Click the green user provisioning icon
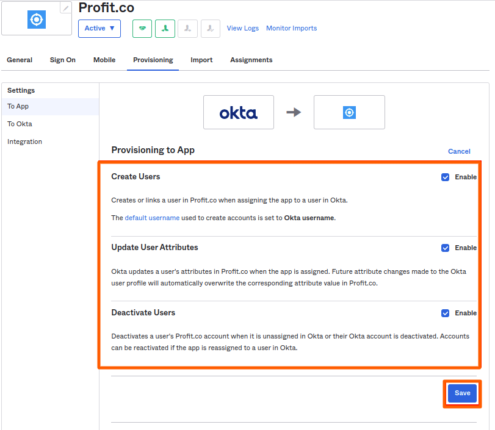Viewport: 495px width, 430px height. 165,29
